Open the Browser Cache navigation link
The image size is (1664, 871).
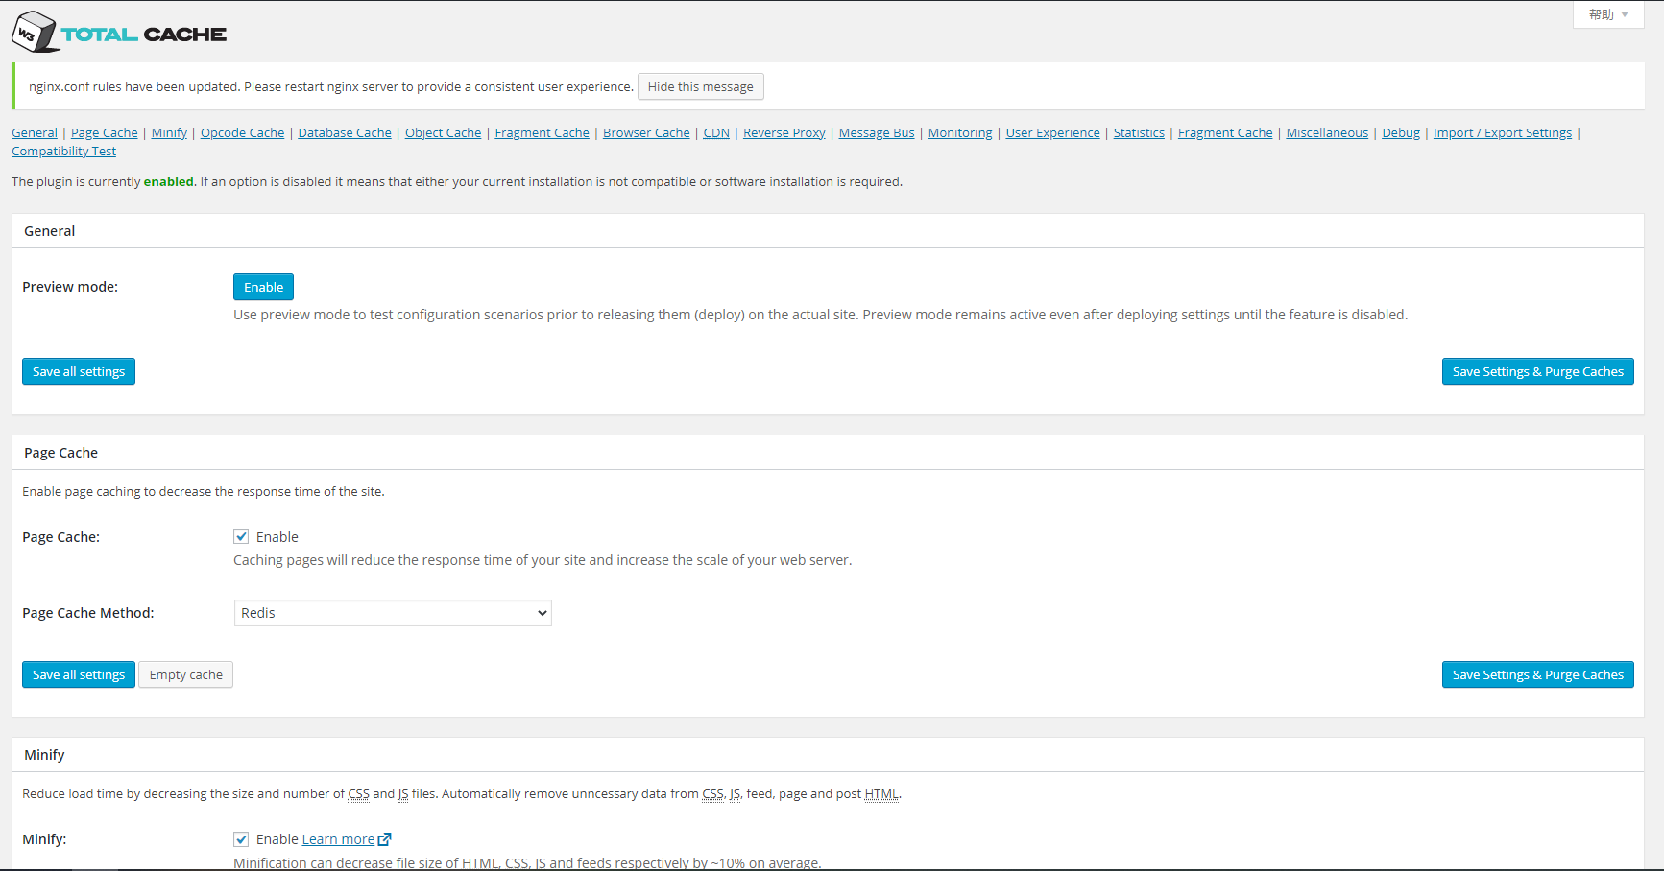coord(646,133)
